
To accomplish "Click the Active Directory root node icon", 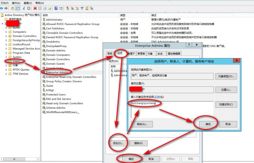I will [x=2, y=15].
